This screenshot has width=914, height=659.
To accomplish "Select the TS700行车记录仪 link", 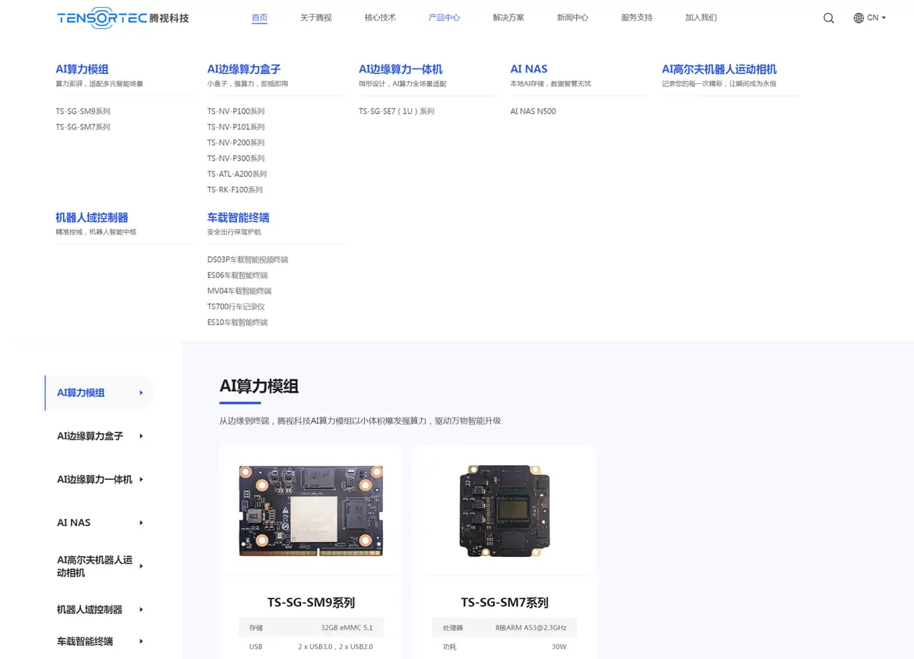I will pyautogui.click(x=236, y=307).
